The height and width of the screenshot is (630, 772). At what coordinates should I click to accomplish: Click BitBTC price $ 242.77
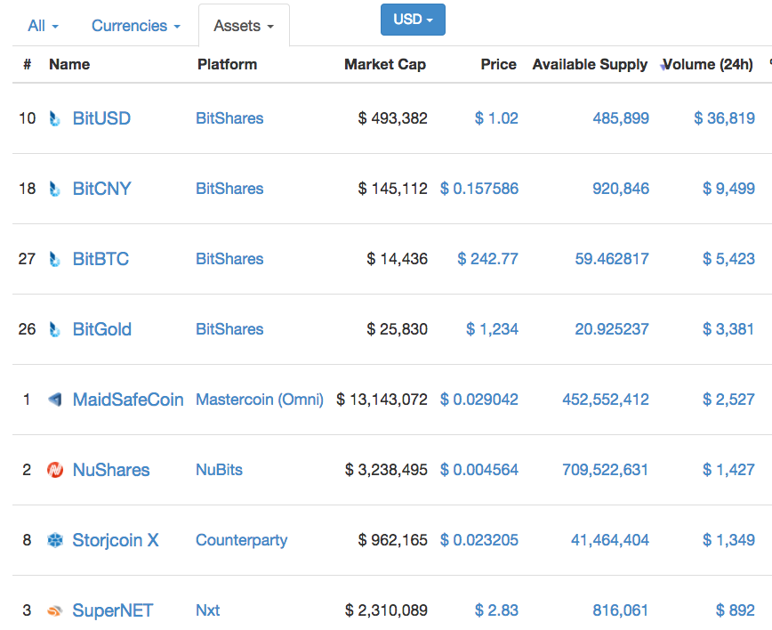pyautogui.click(x=487, y=259)
